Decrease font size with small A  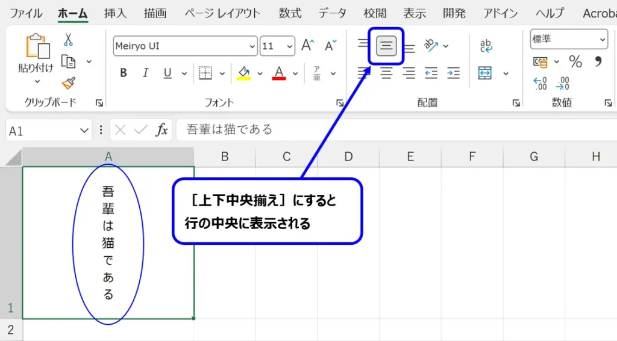pyautogui.click(x=330, y=46)
